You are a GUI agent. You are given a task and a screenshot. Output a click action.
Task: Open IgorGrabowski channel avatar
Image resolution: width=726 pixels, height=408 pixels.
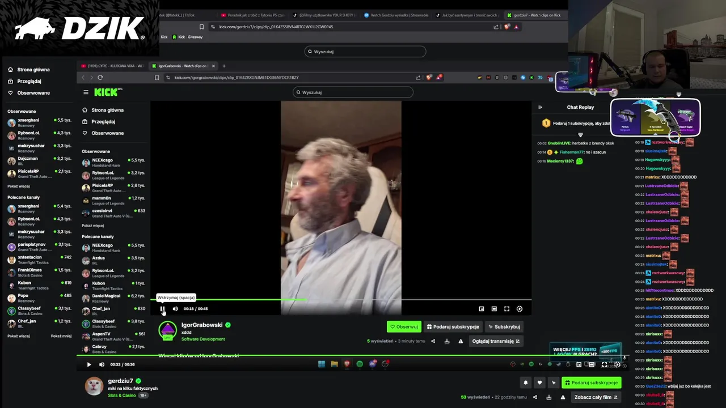pyautogui.click(x=167, y=330)
